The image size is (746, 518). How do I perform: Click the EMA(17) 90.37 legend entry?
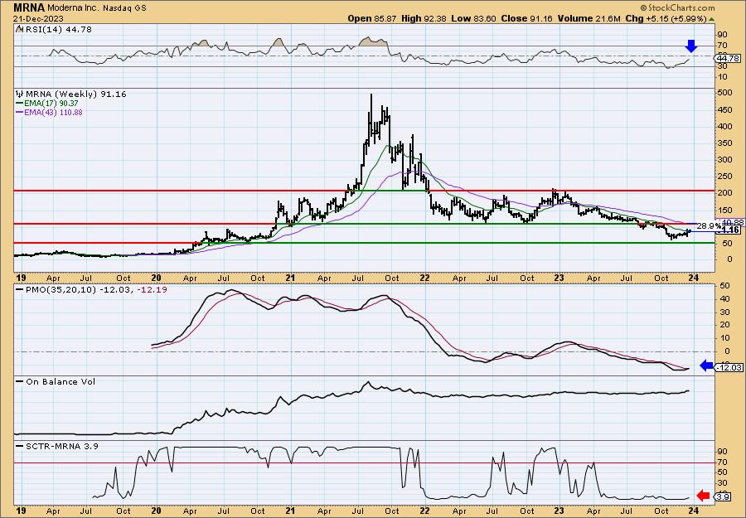pyautogui.click(x=51, y=104)
